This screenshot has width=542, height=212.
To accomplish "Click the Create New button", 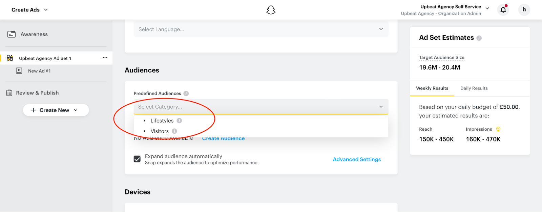I will 56,110.
